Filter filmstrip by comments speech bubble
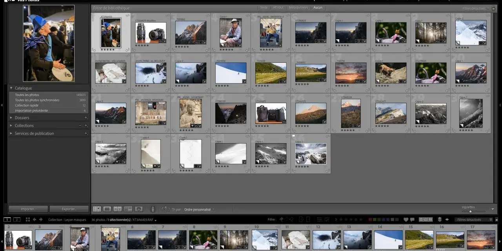This screenshot has width=502, height=251. (412, 220)
